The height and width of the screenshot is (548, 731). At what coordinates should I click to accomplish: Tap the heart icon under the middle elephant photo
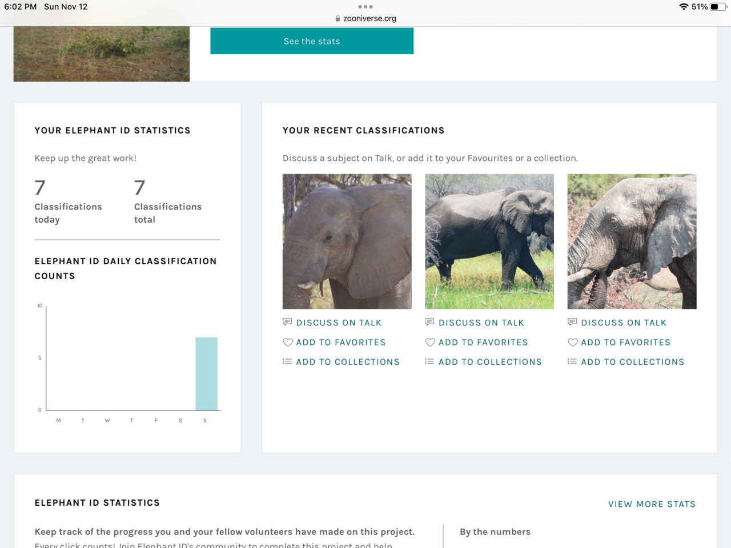tap(430, 342)
